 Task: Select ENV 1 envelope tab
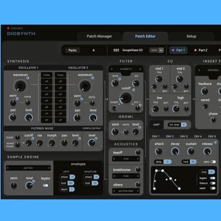pyautogui.click(x=156, y=136)
